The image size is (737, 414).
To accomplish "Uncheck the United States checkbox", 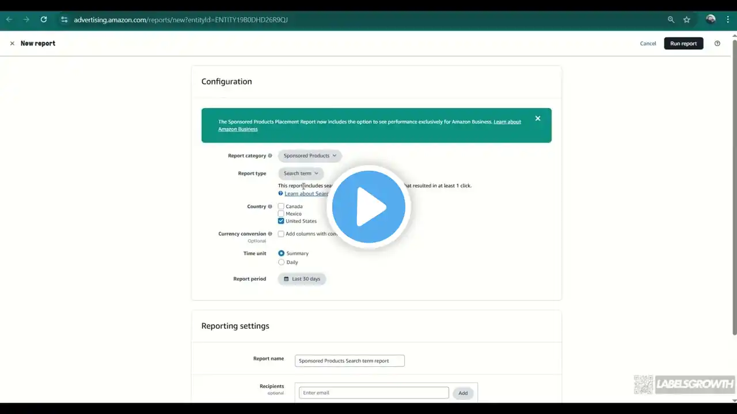I will [x=281, y=221].
